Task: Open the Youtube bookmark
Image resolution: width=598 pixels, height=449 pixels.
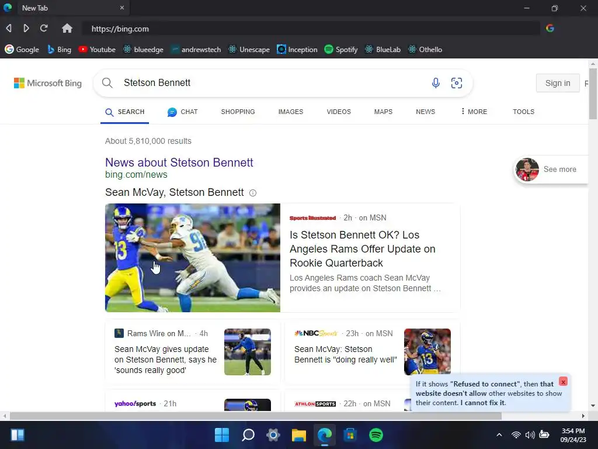Action: pos(97,49)
